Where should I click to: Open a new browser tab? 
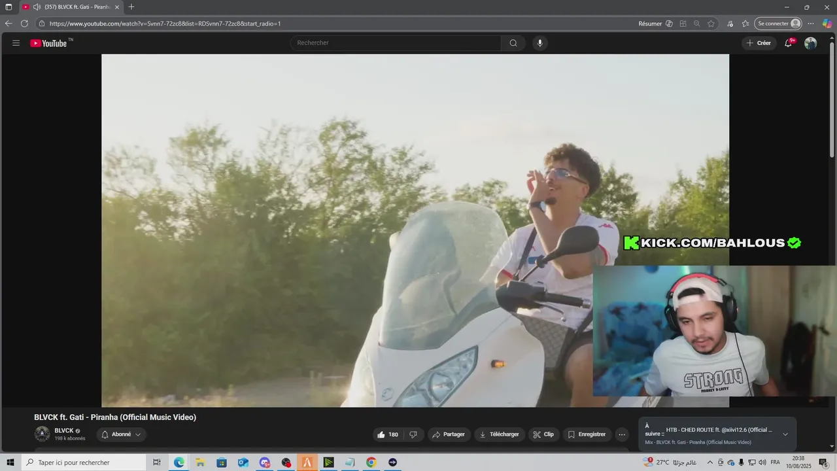(131, 7)
